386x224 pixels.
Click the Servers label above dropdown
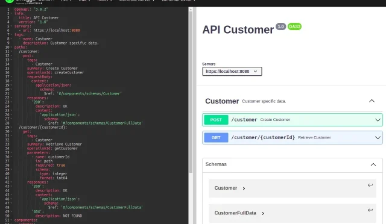coord(209,64)
